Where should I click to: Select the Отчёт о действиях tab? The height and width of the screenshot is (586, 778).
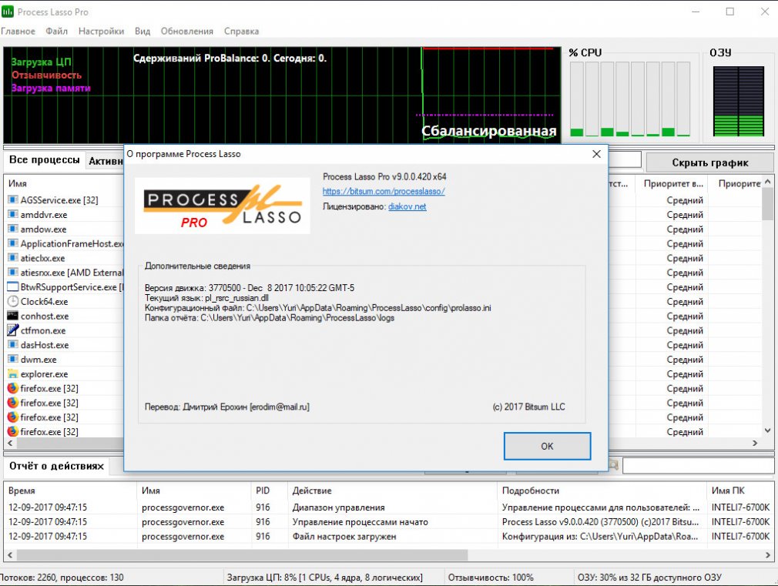[x=56, y=466]
